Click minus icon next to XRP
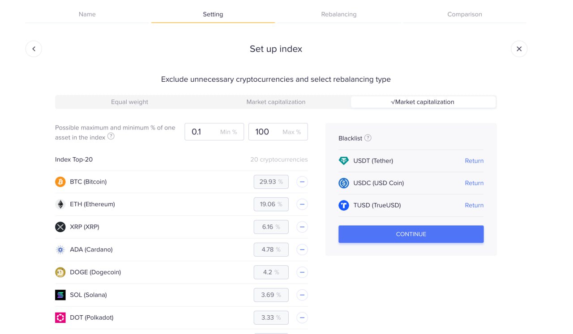 pos(302,227)
